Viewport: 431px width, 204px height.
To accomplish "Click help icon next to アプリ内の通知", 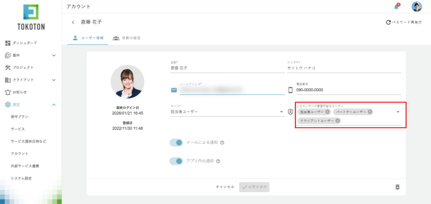I will point(219,161).
